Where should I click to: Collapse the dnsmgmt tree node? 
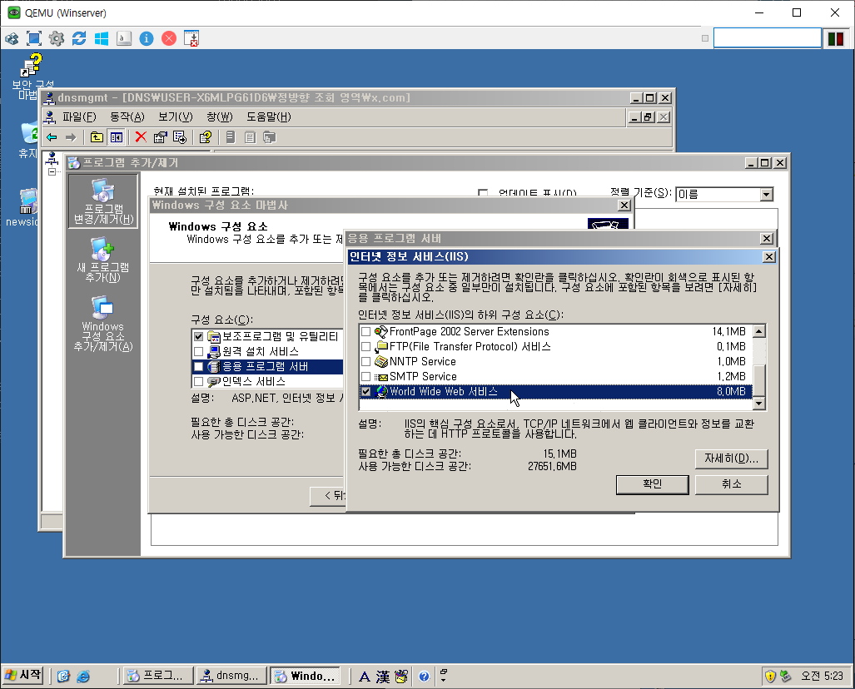click(x=52, y=171)
